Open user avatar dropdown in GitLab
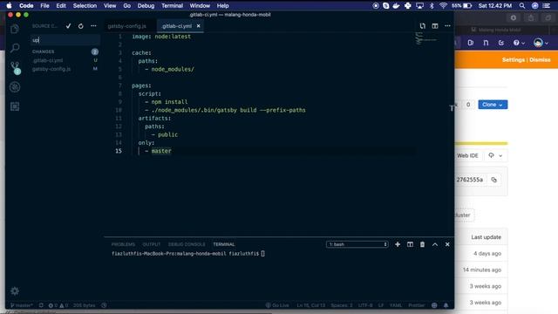Viewport: 558px width, 314px height. click(x=541, y=43)
